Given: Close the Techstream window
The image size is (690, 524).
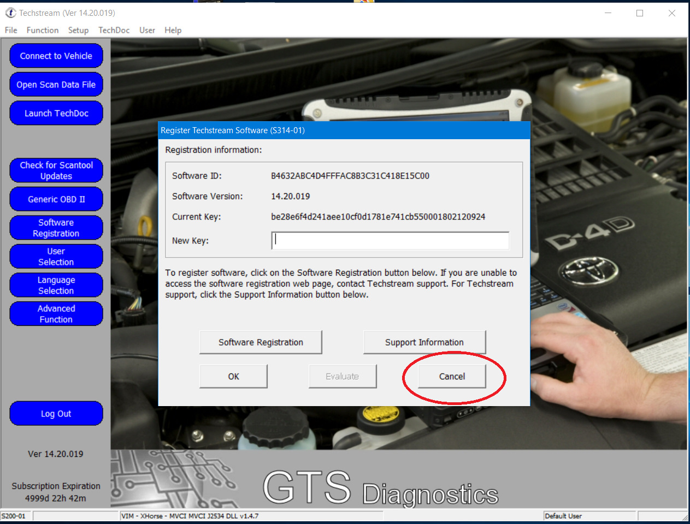Looking at the screenshot, I should click(x=672, y=13).
